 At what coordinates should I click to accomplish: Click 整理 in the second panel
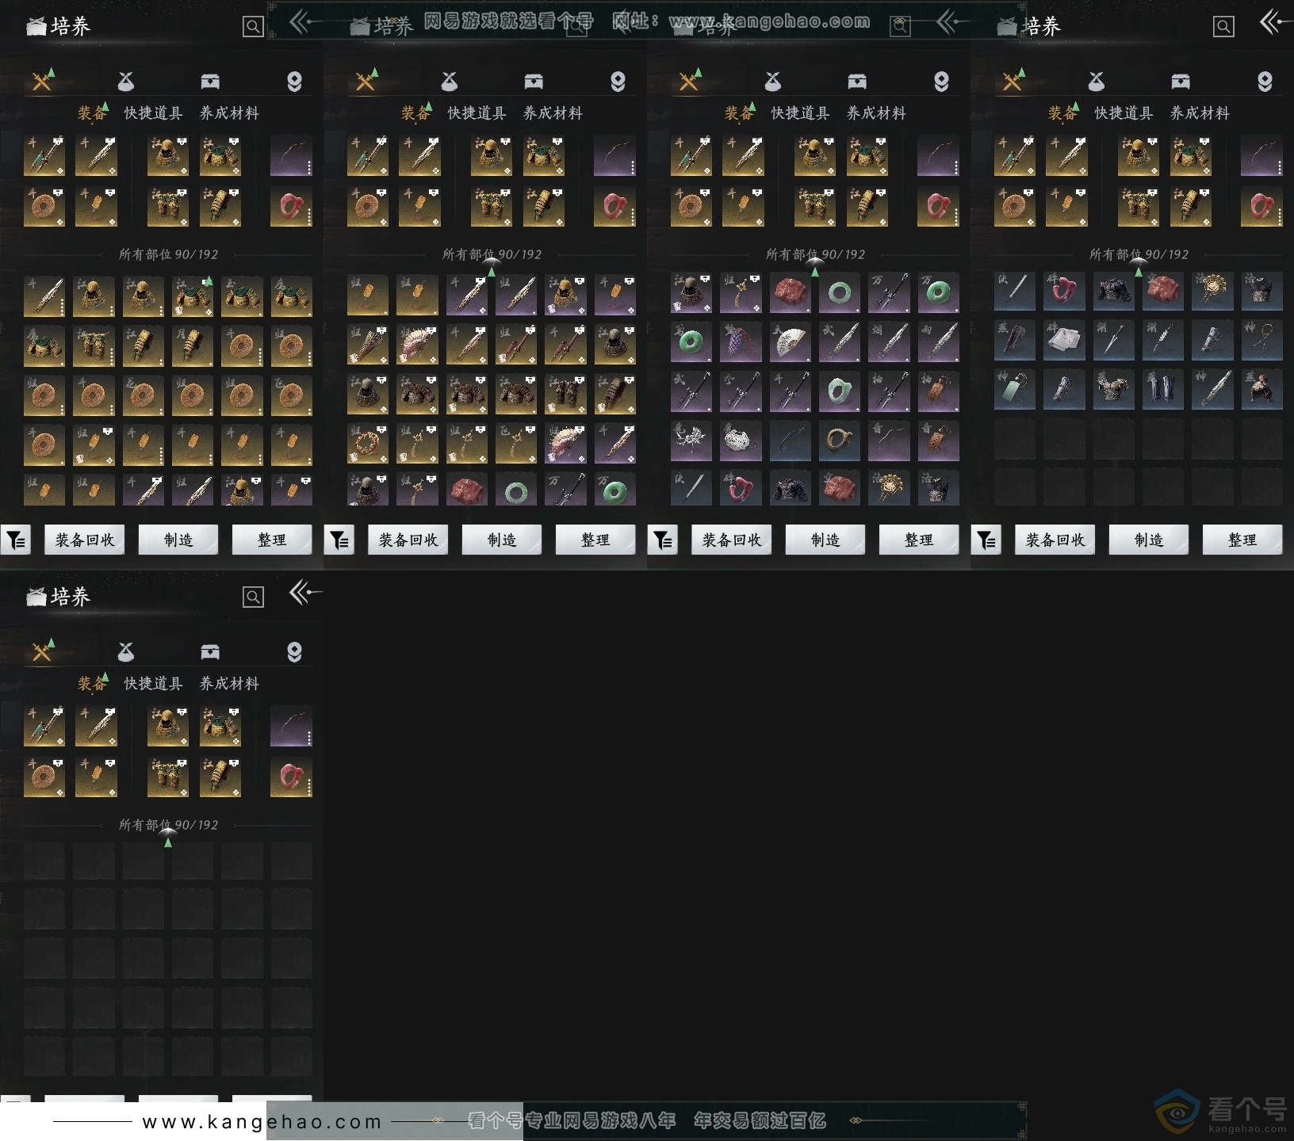coord(595,540)
